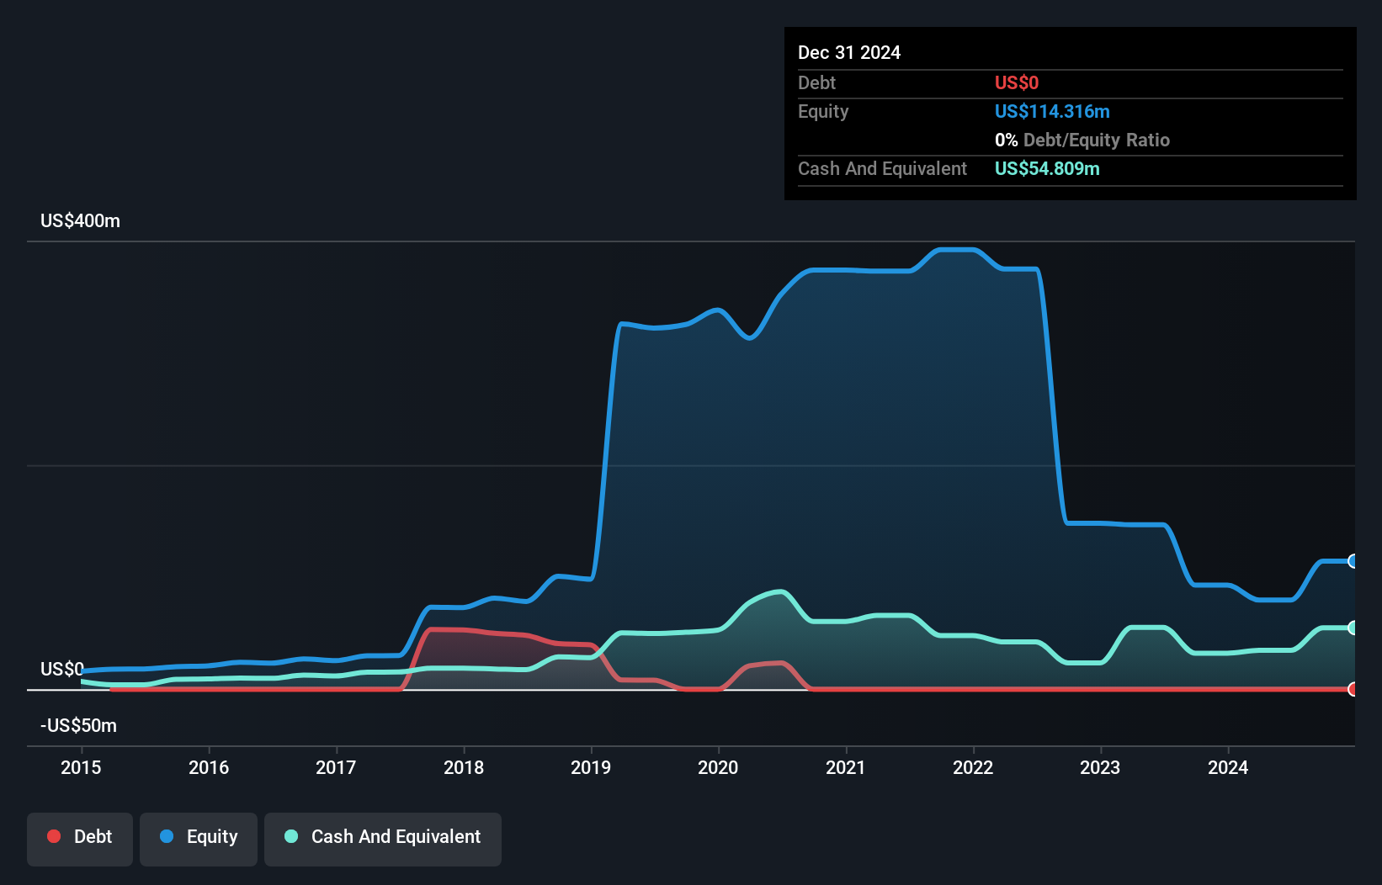Click the US$114.316m equity value in tooltip
The image size is (1382, 885).
tap(1052, 111)
